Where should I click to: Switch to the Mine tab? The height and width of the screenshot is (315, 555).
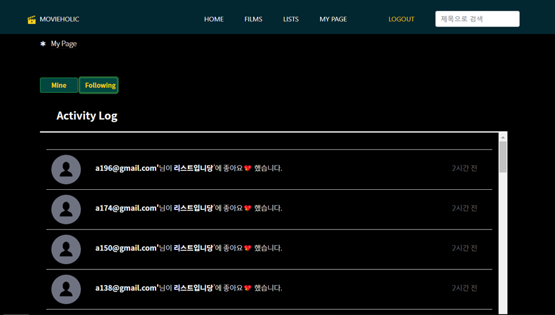coord(59,85)
